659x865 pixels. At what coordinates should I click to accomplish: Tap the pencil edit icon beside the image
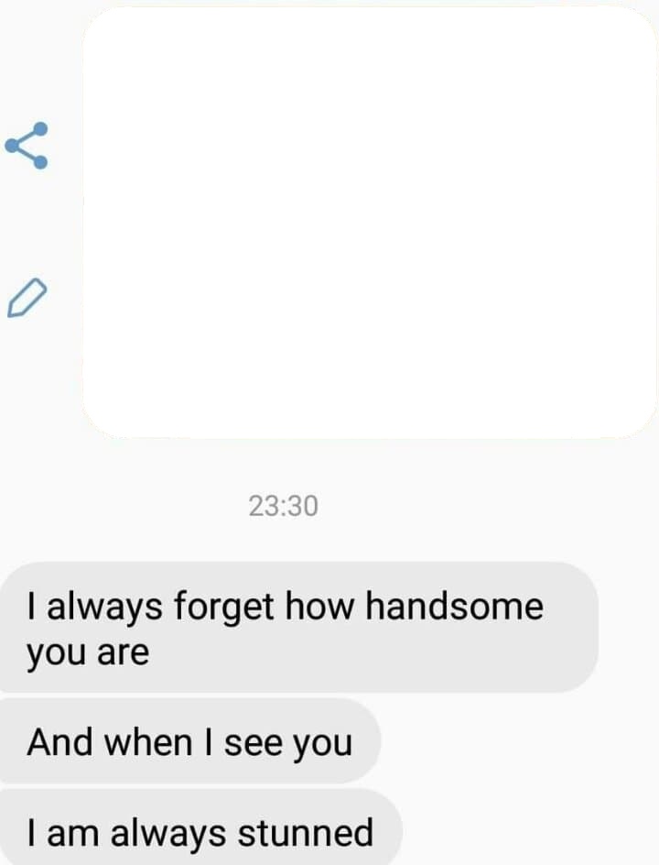point(27,298)
